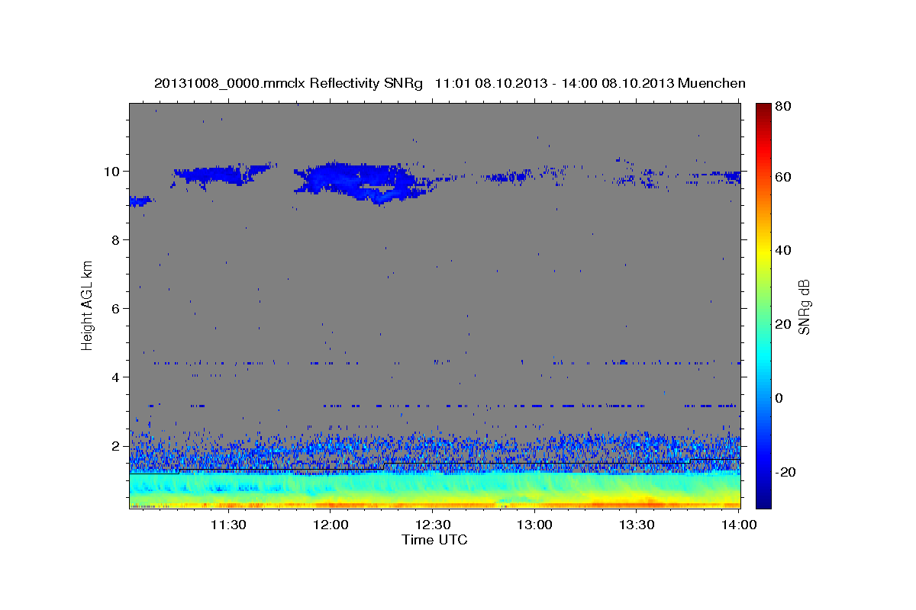
Task: Click the dark blue bottom of the colorbar
Action: click(x=763, y=501)
